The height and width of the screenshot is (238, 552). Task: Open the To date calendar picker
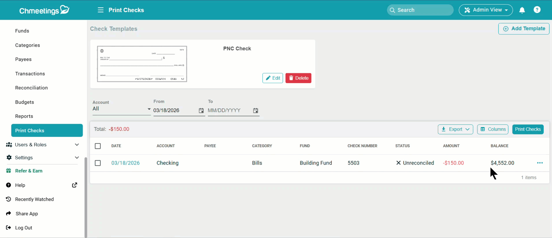pos(255,111)
